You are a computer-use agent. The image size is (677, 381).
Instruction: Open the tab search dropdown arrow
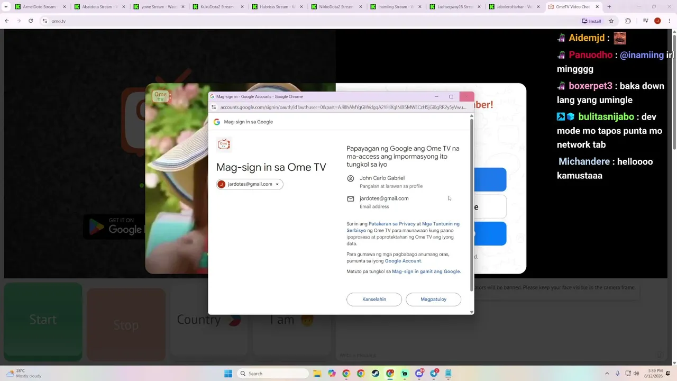point(6,7)
